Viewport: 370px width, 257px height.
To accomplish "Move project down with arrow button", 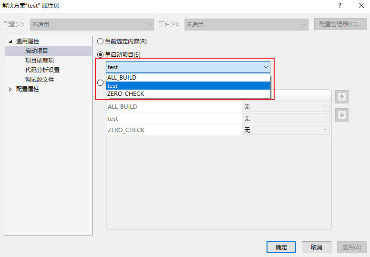I will click(342, 115).
